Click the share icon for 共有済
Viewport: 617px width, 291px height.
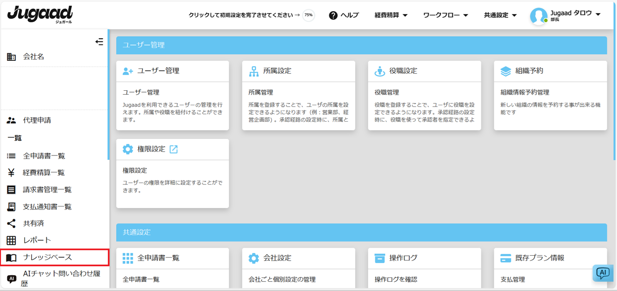point(11,223)
